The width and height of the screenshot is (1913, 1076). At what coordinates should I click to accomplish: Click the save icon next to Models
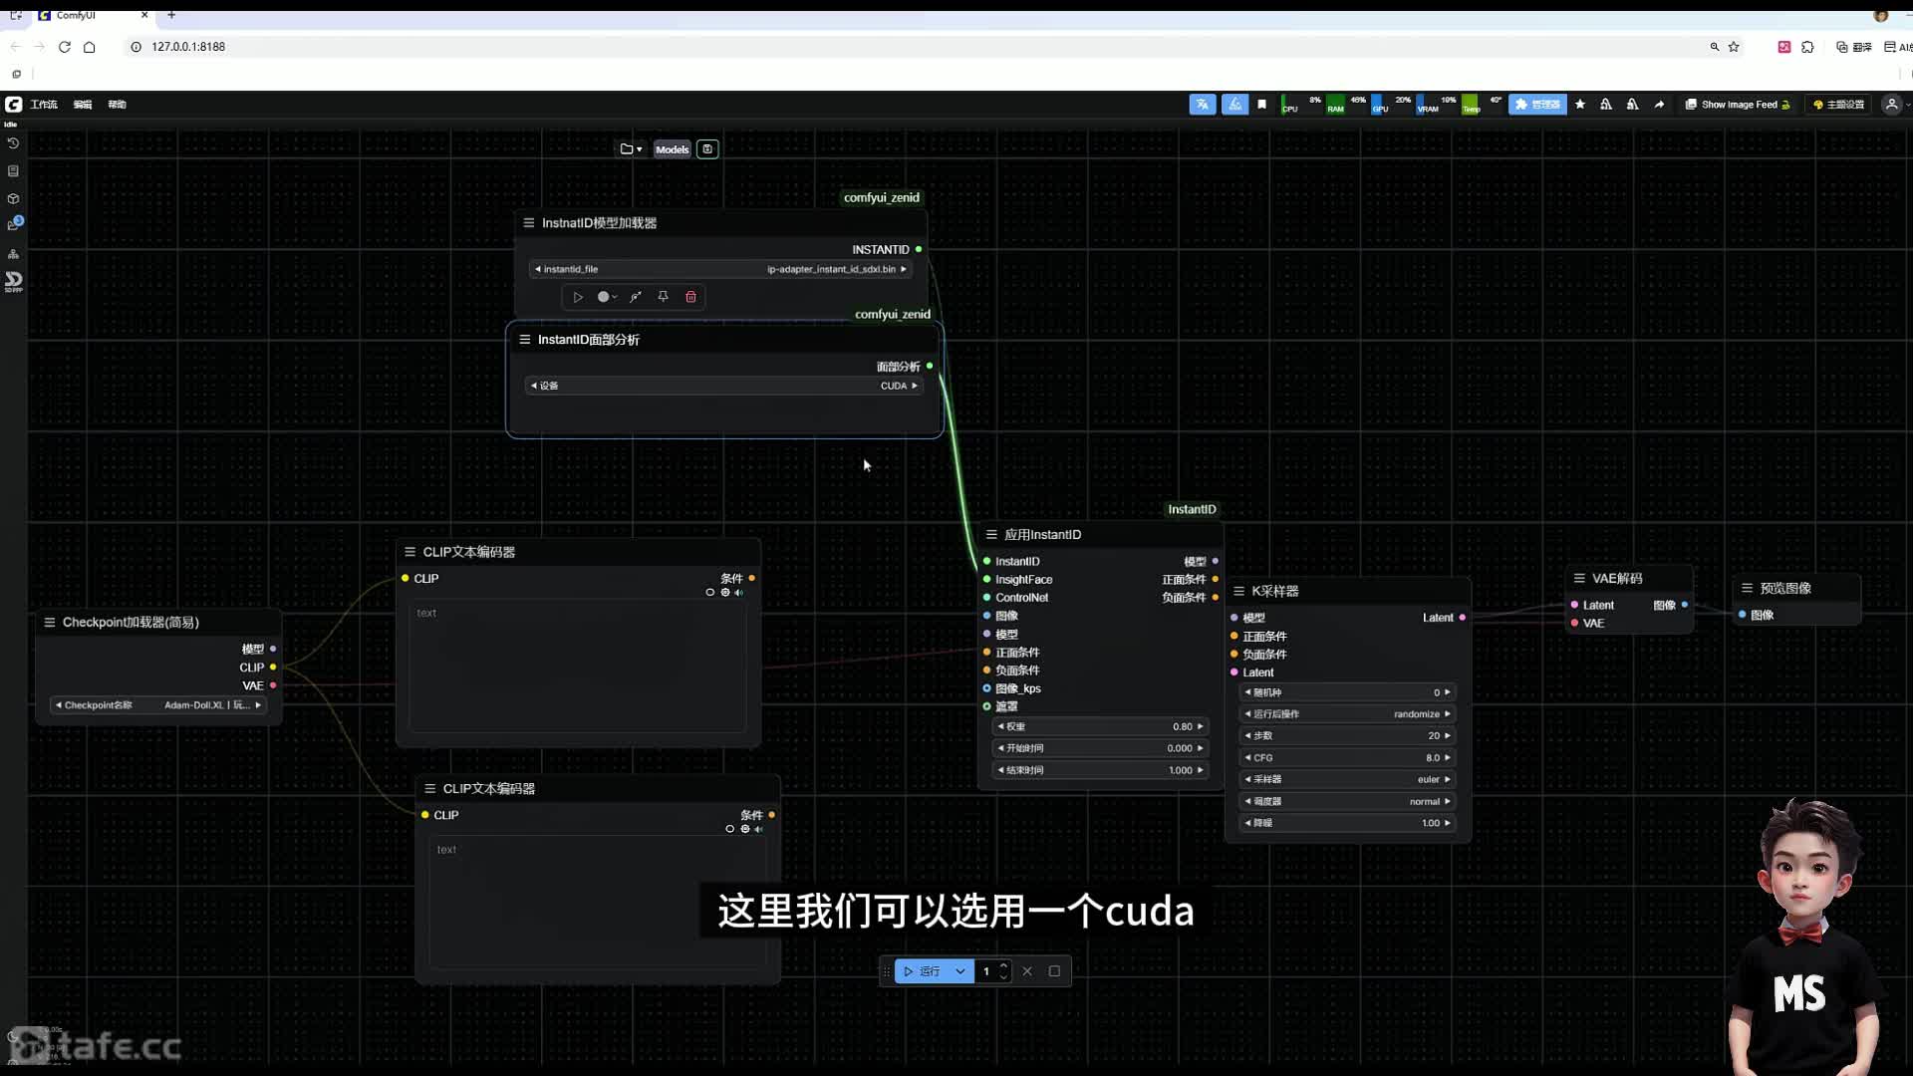(x=707, y=149)
